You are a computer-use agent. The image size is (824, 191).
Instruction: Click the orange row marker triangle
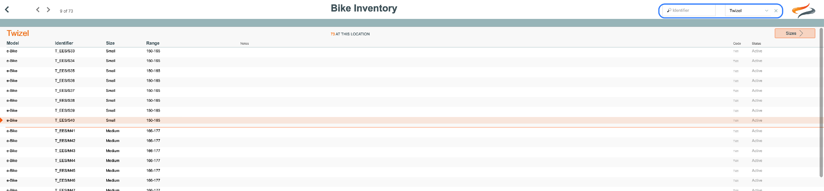(x=1, y=120)
